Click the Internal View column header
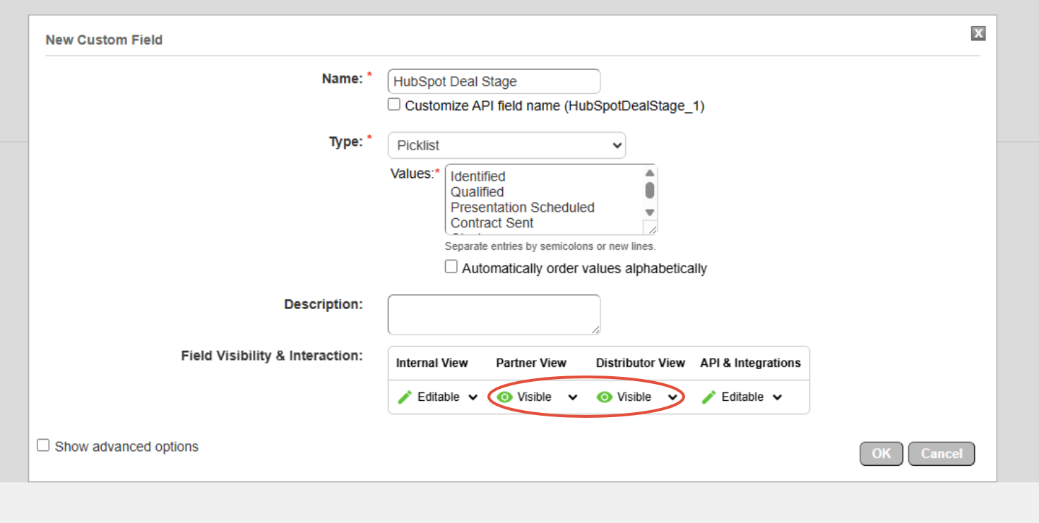The width and height of the screenshot is (1039, 523). [x=432, y=363]
